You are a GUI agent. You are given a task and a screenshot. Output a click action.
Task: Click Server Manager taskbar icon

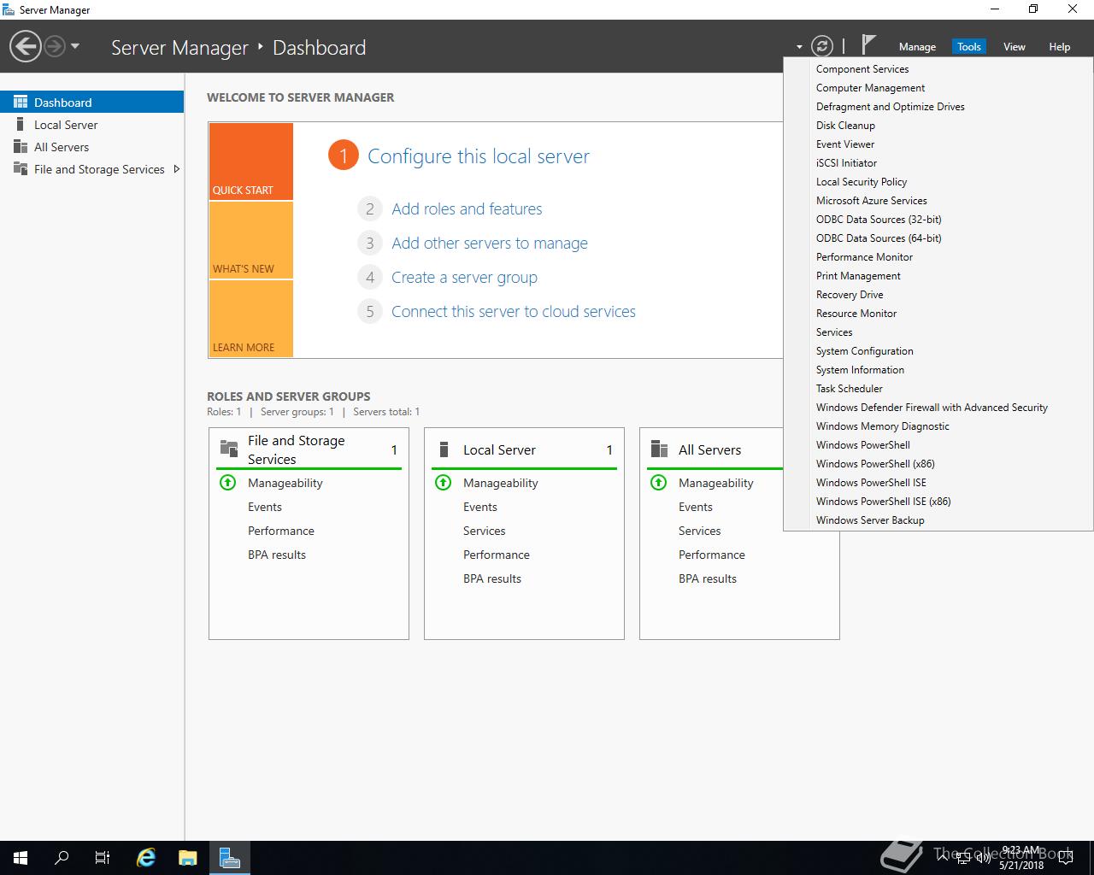tap(229, 858)
